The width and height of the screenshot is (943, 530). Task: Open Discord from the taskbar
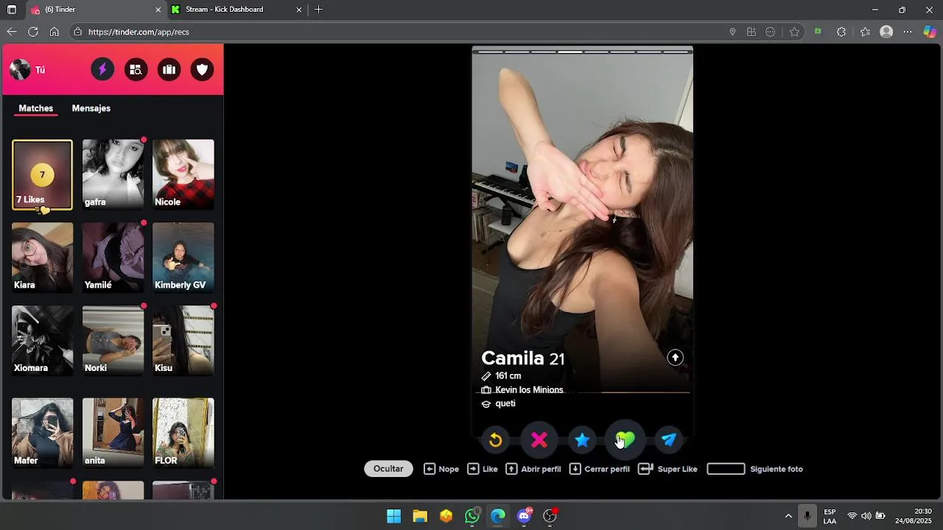point(524,516)
